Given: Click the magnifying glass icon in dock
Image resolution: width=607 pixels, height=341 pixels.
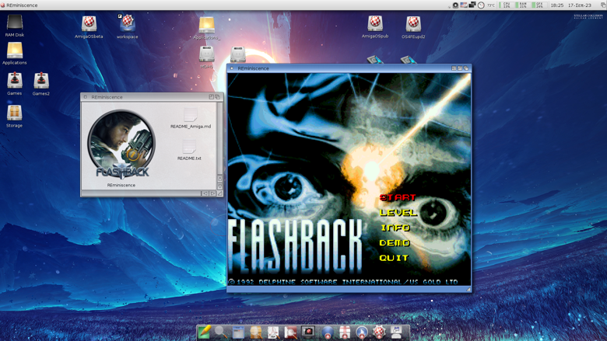Looking at the screenshot, I should click(222, 332).
